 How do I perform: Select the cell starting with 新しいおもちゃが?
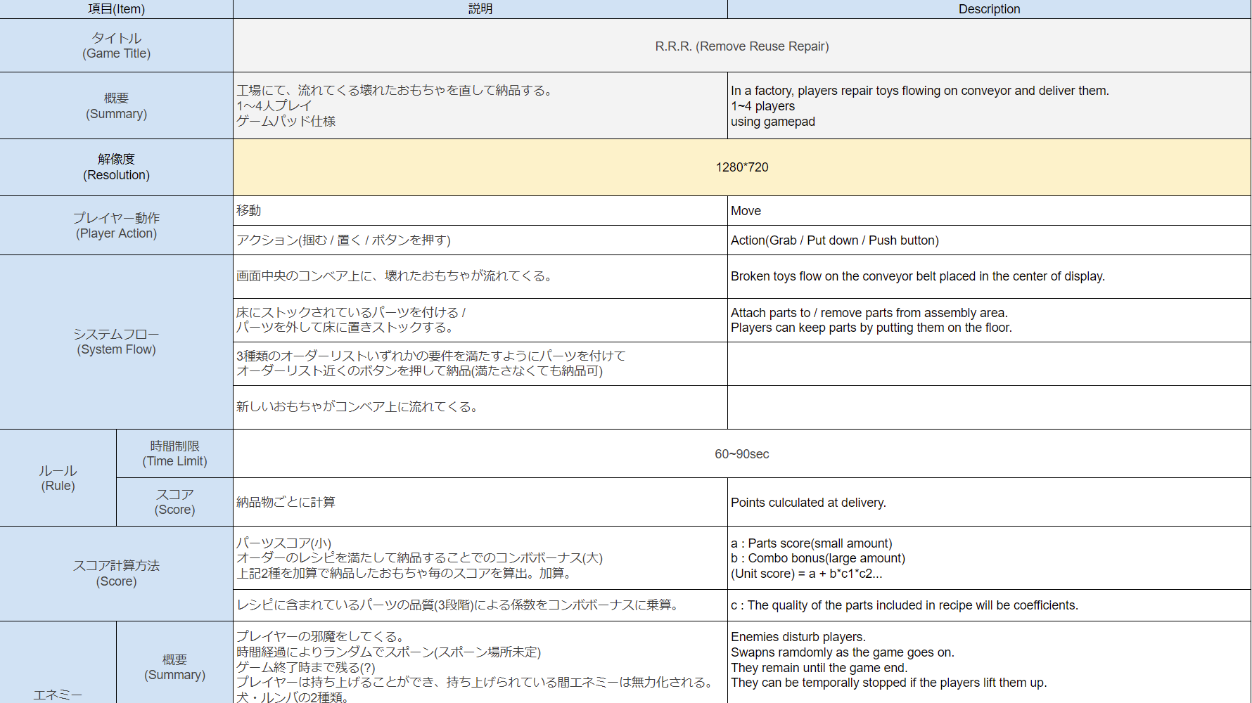(480, 407)
